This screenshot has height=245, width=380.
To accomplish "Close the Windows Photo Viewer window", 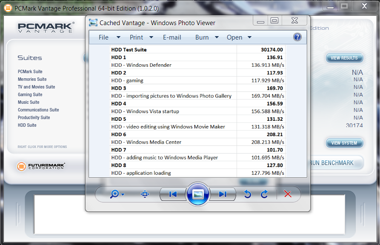I will (294, 20).
